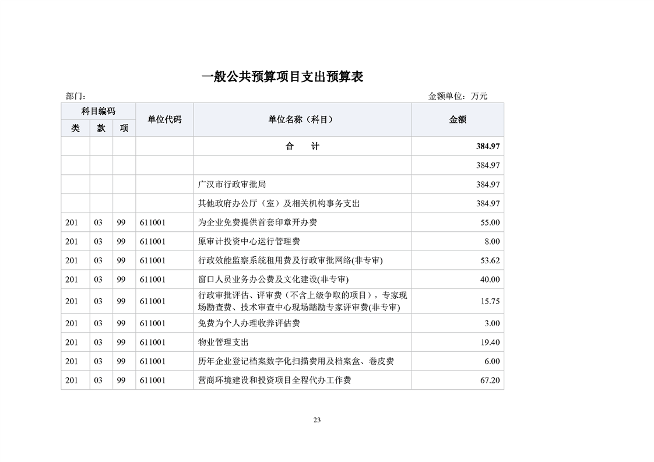The image size is (654, 462).
Task: Click 611001 in the 为企业免费提供首套印章 row
Action: [x=153, y=223]
